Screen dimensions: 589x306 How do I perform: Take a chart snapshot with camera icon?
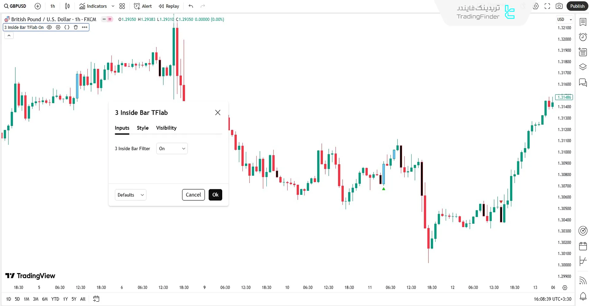[559, 6]
